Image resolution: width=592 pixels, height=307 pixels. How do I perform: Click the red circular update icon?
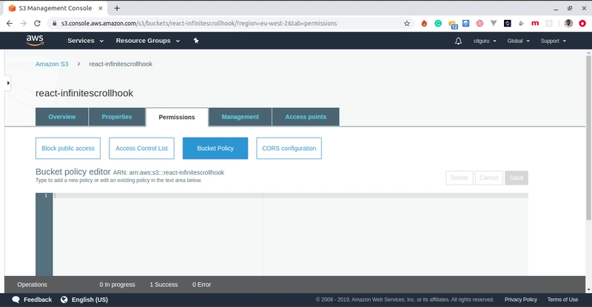click(x=582, y=24)
